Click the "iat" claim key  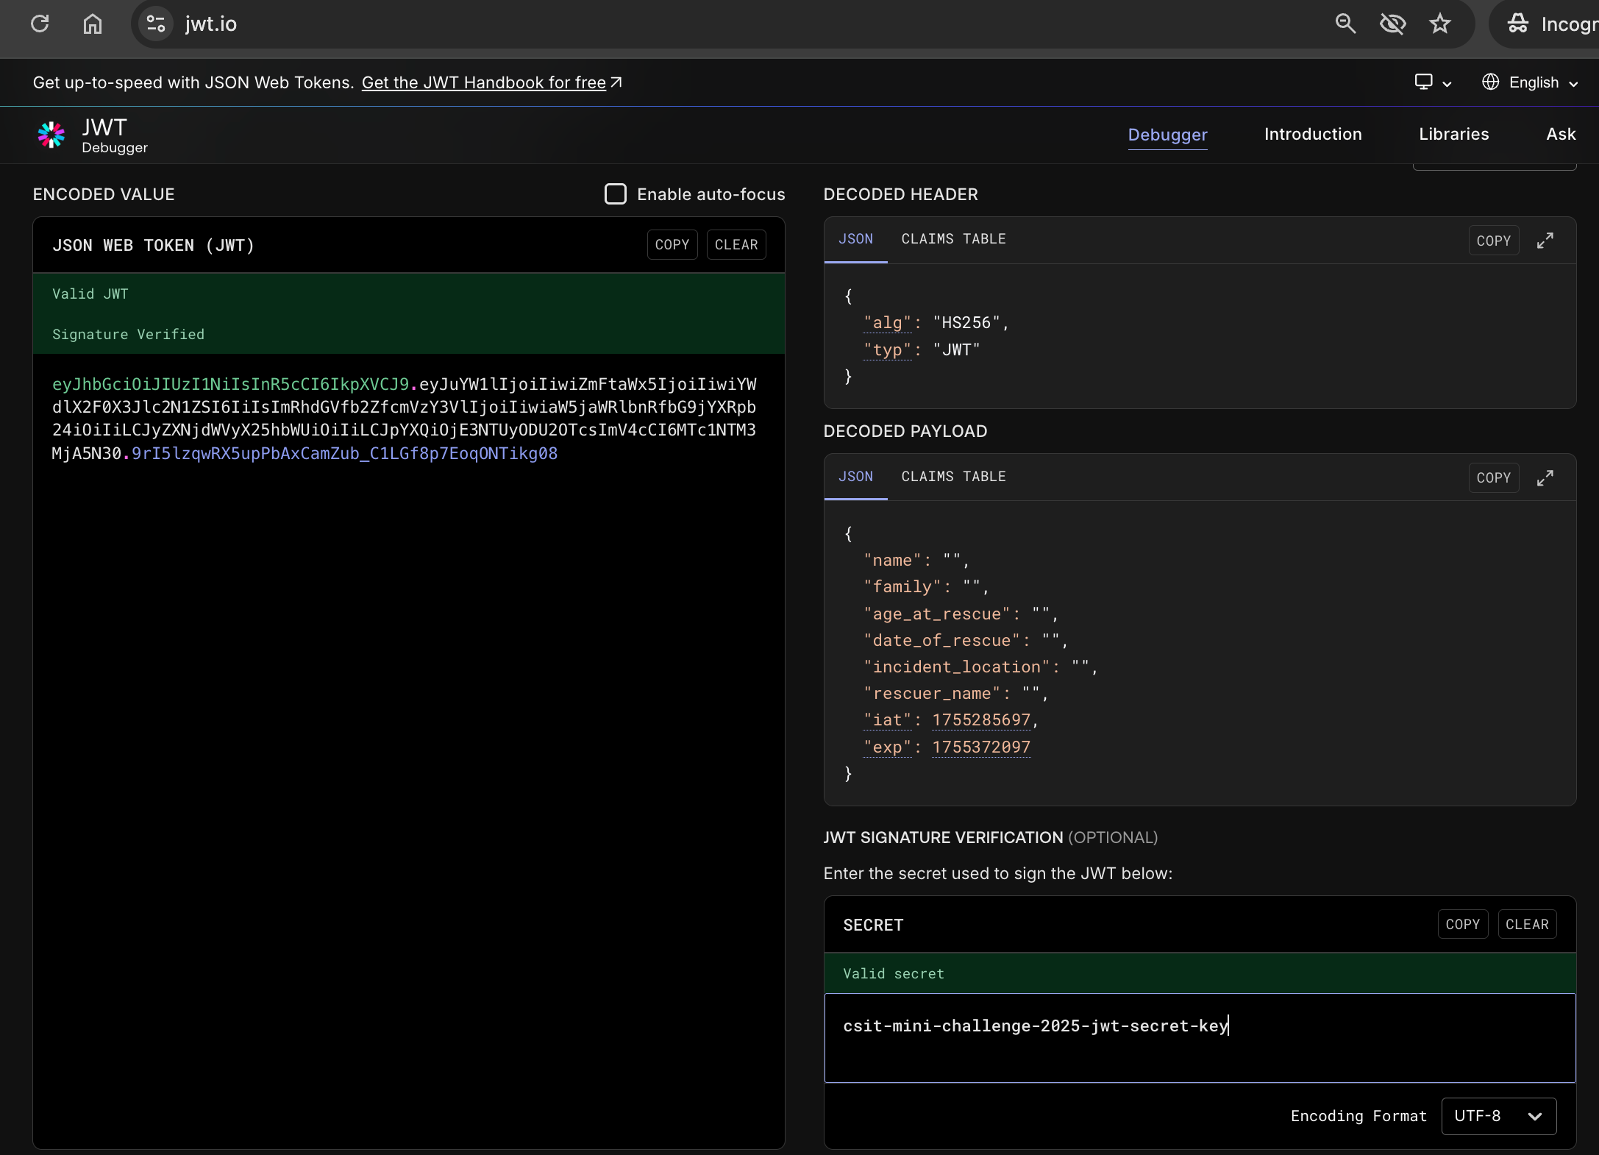(x=887, y=720)
